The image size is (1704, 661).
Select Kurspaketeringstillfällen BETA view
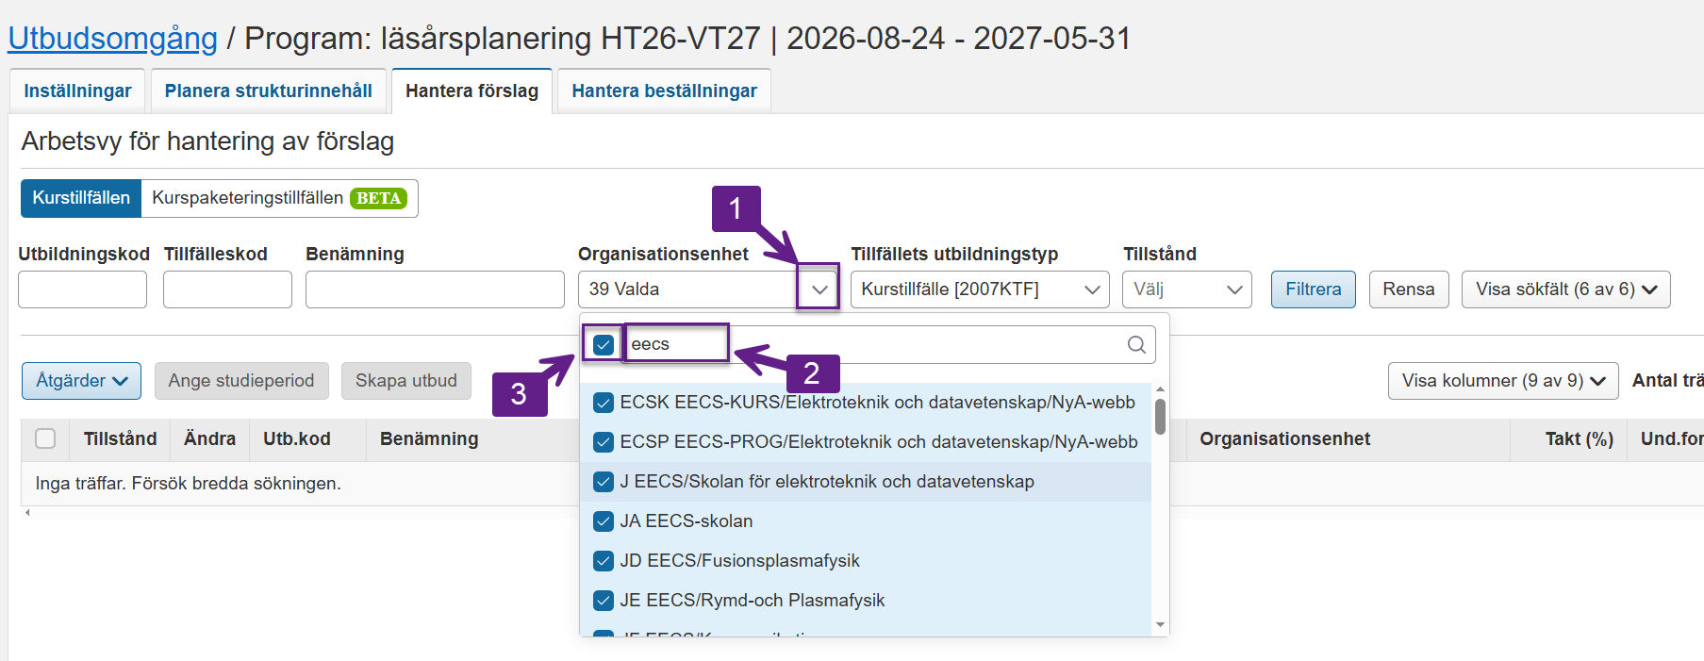pyautogui.click(x=279, y=198)
